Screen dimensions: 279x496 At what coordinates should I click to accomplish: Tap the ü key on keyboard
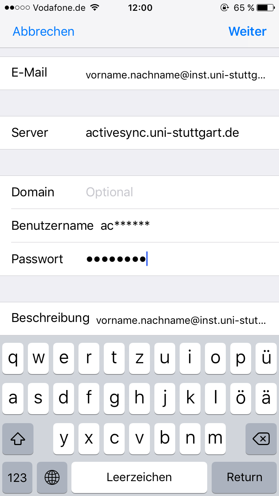pos(266,358)
